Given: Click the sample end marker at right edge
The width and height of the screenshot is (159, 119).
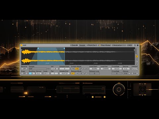Looking at the screenshot, I should [x=134, y=50].
